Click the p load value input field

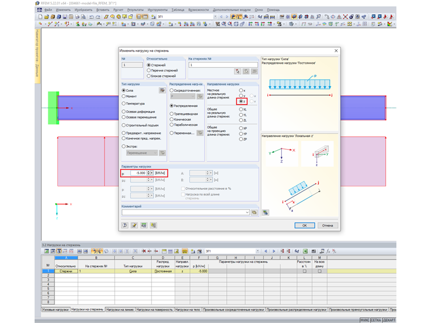click(138, 173)
